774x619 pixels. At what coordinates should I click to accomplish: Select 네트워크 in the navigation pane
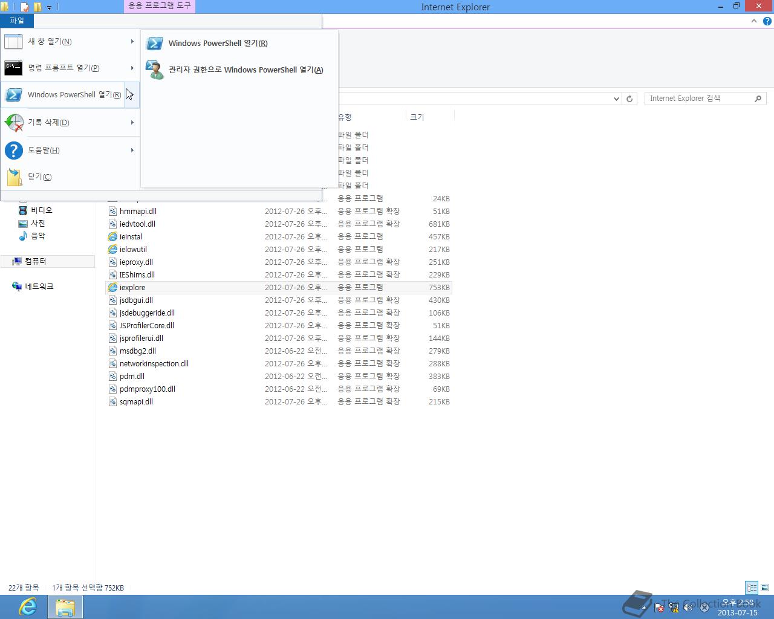click(39, 287)
